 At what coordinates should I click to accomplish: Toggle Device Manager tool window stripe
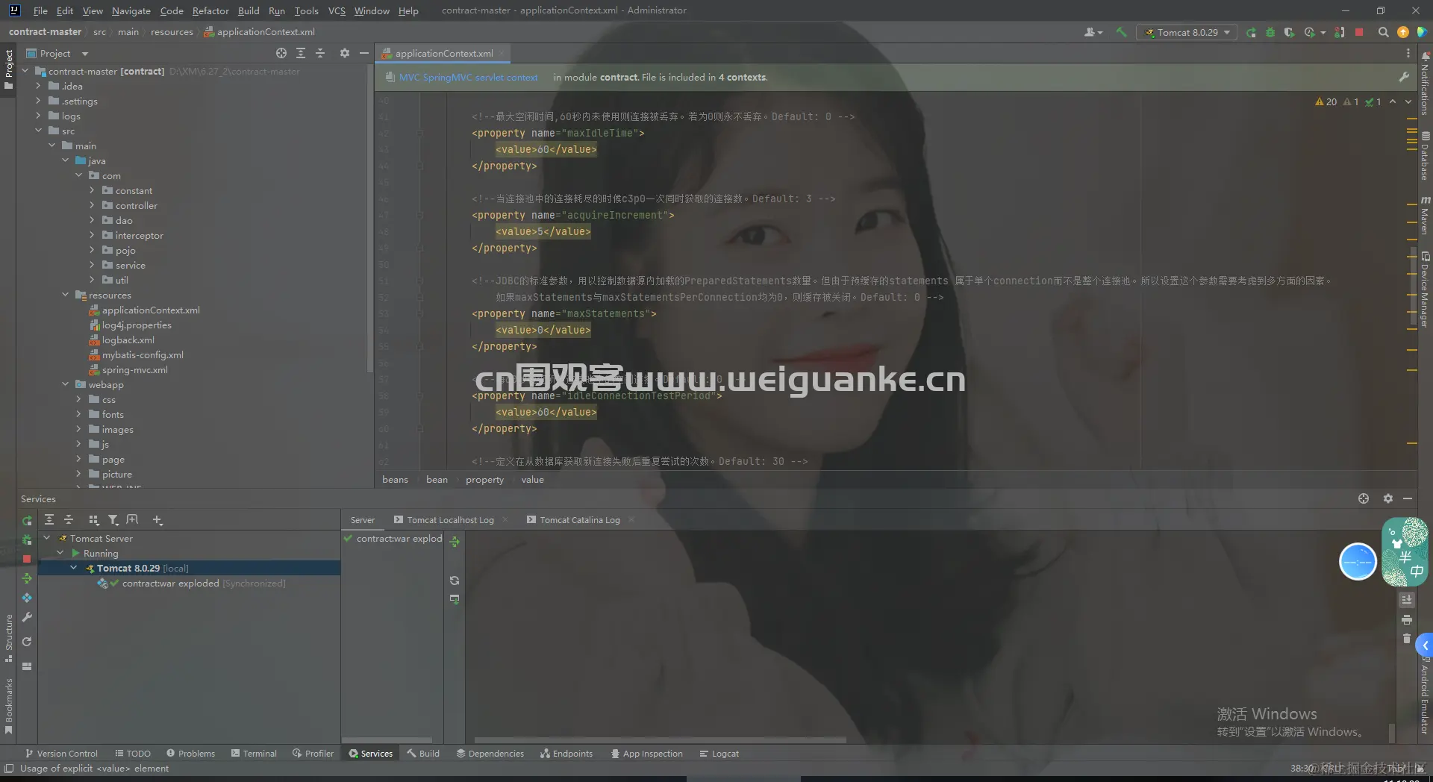tap(1425, 290)
